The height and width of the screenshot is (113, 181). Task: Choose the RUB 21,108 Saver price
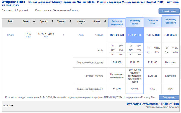(135, 35)
